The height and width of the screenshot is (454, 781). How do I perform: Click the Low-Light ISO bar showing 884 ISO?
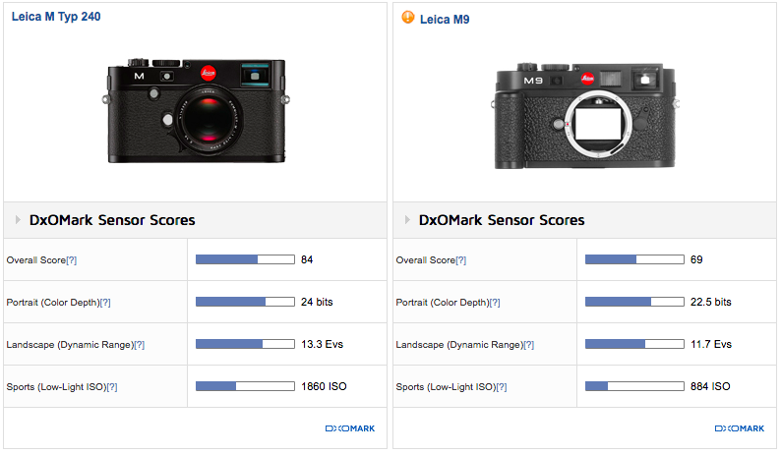click(x=634, y=386)
